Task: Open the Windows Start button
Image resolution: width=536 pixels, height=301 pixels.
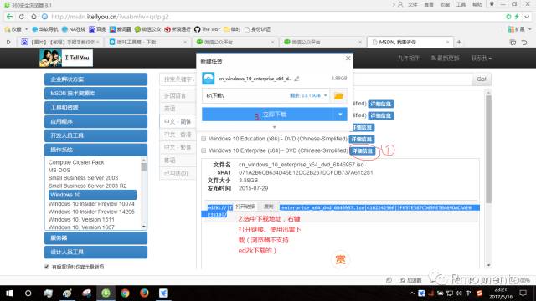Action: tap(9, 293)
